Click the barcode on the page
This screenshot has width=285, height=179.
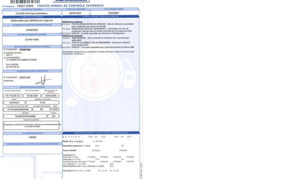click(25, 2)
